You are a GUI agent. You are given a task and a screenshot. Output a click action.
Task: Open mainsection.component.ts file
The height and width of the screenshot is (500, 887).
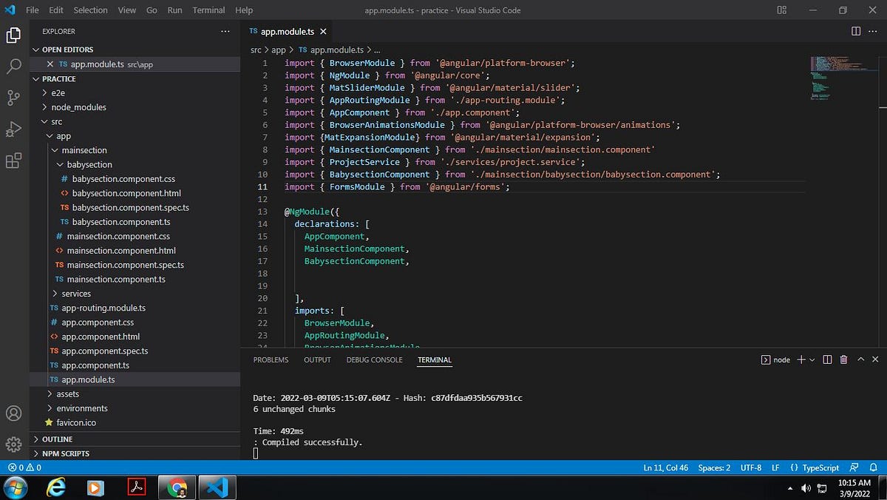click(116, 280)
